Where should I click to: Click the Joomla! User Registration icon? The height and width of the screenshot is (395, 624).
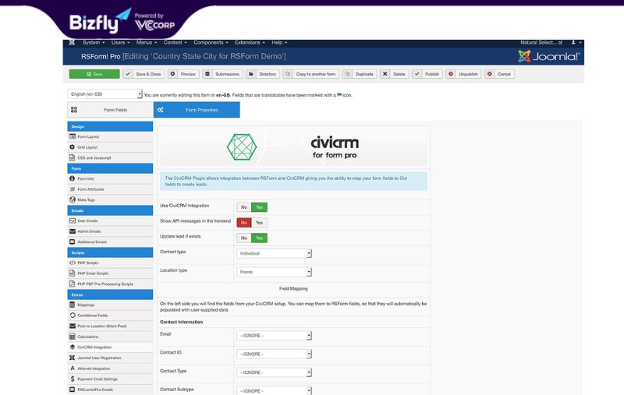click(73, 358)
